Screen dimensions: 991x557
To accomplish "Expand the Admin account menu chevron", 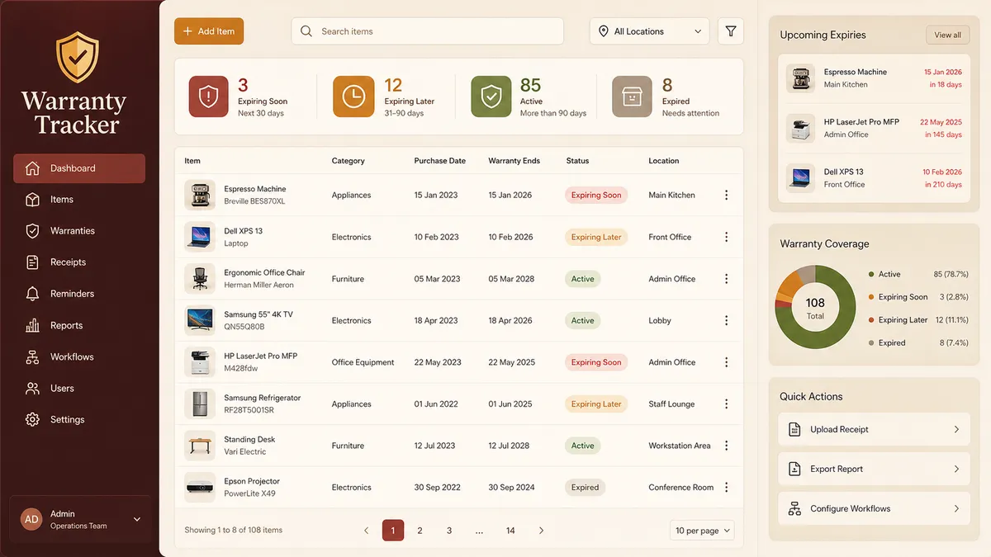I will pyautogui.click(x=137, y=519).
